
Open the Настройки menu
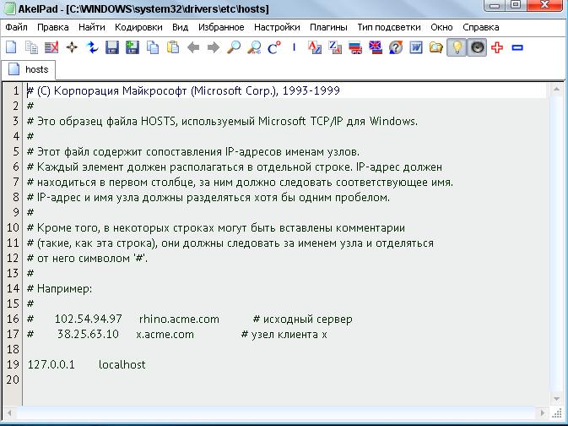(277, 27)
